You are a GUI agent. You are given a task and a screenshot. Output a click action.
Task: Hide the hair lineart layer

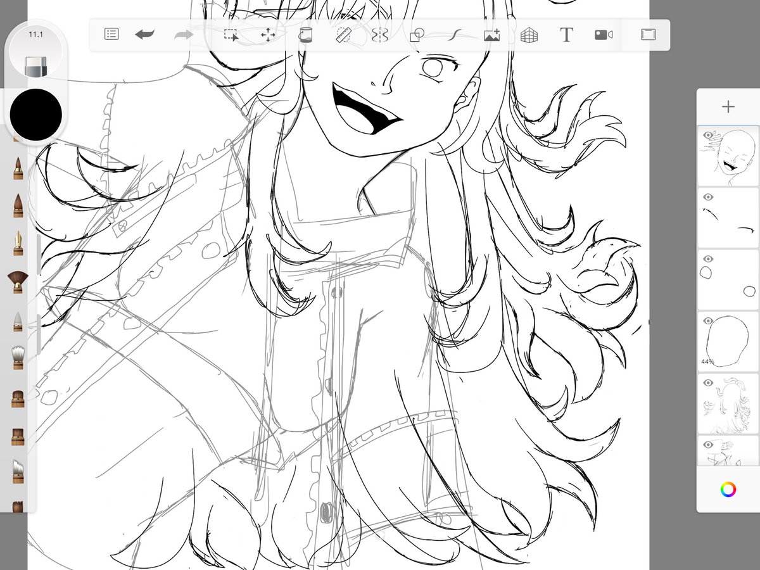click(x=709, y=383)
